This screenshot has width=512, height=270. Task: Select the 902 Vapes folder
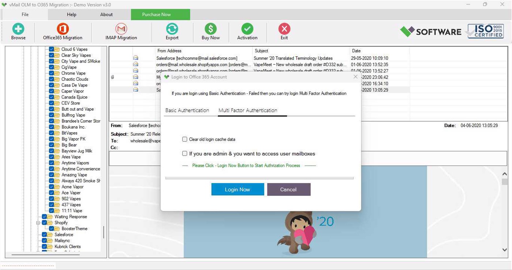coord(71,199)
